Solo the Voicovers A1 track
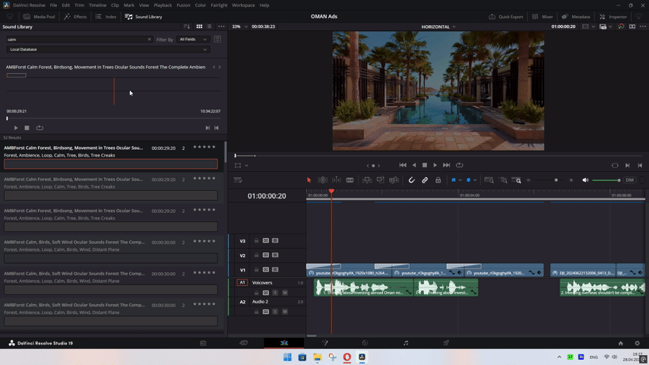The width and height of the screenshot is (649, 365). coord(275,293)
